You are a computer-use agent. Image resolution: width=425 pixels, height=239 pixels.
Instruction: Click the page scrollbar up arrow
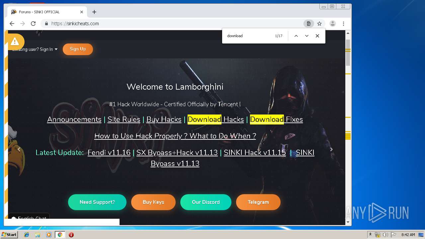(x=348, y=34)
